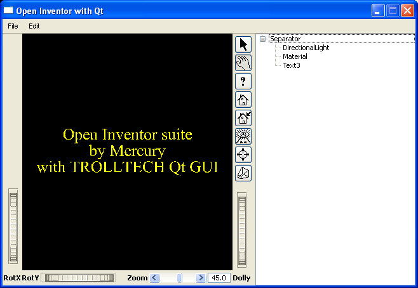Image resolution: width=418 pixels, height=288 pixels.
Task: Toggle the perspective camera cube icon
Action: 243,173
